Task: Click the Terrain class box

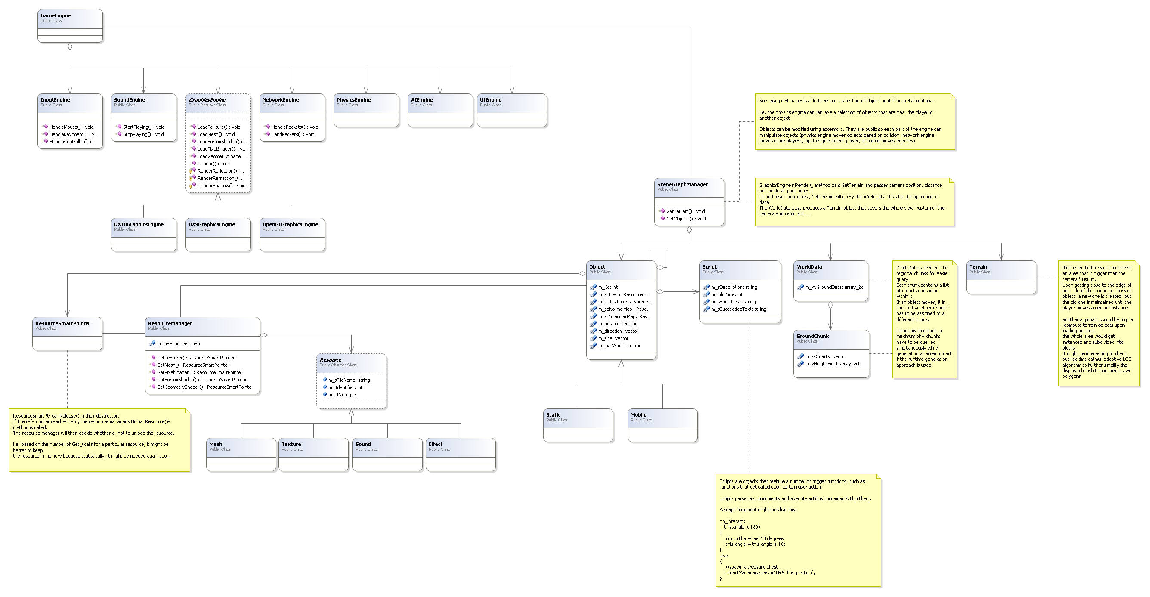Action: (x=1001, y=277)
